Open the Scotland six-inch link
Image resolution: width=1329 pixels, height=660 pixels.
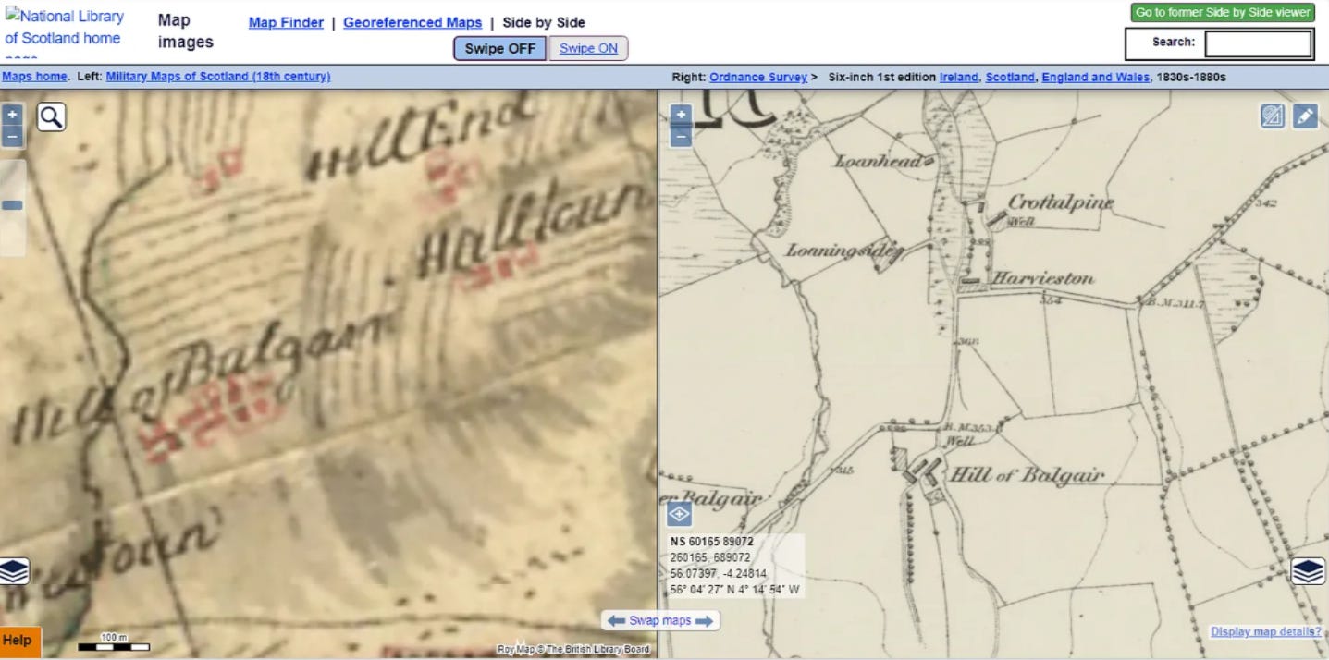pyautogui.click(x=1010, y=78)
